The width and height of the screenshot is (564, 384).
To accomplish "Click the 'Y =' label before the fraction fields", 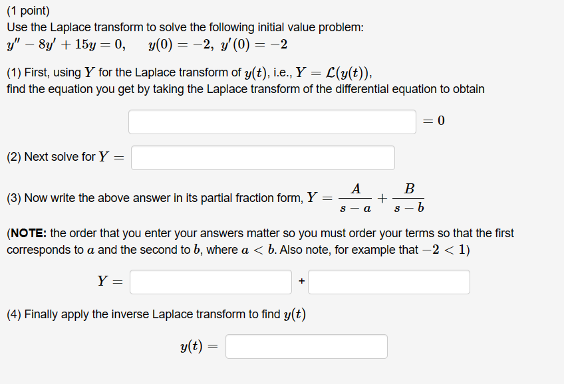I will click(x=110, y=281).
